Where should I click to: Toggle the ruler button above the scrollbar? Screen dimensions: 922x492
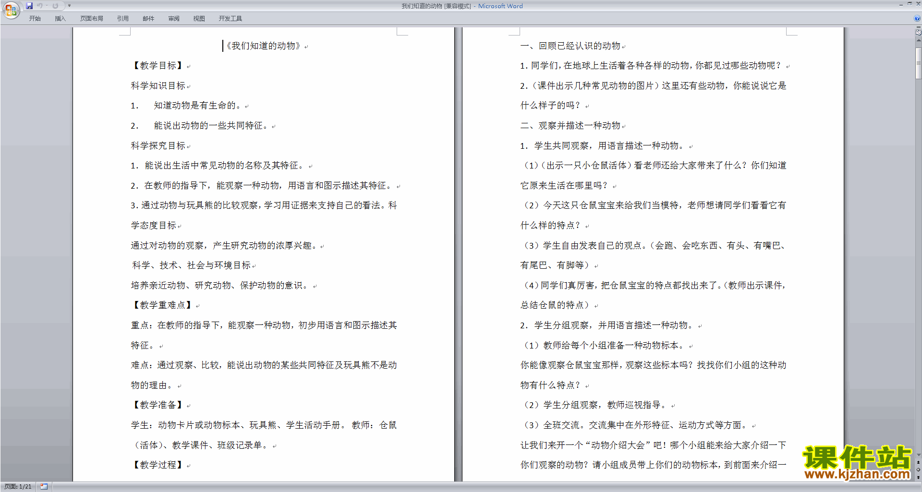(x=918, y=33)
